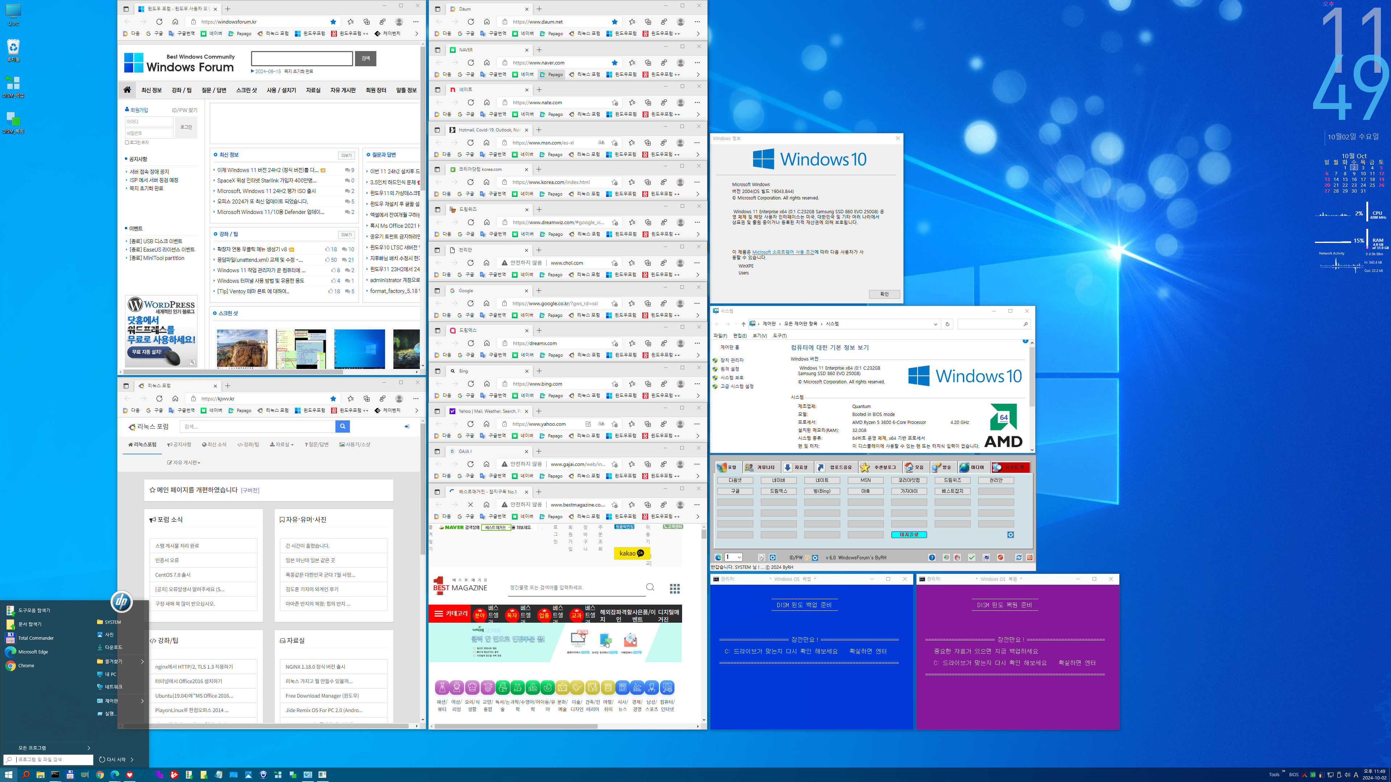Click the favorite star in the NAVER window address bar
Screen dimensions: 1391x782
[x=614, y=63]
